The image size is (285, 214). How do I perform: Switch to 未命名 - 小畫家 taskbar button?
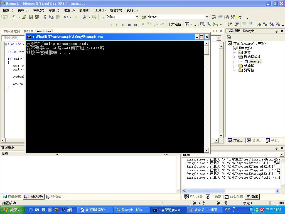(x=204, y=210)
